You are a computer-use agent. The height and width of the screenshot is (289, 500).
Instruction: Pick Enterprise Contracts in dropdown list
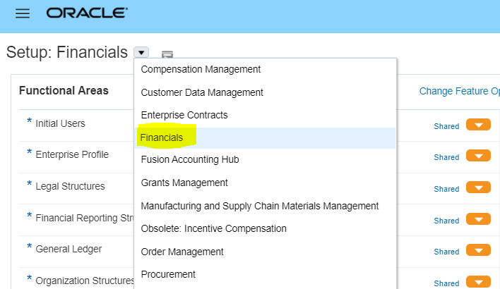click(184, 115)
